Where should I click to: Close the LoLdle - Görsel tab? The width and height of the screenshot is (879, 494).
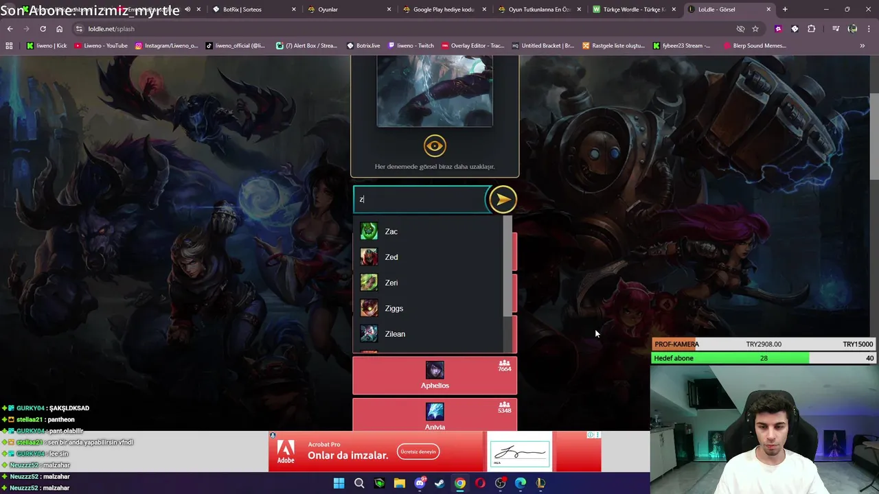[768, 10]
